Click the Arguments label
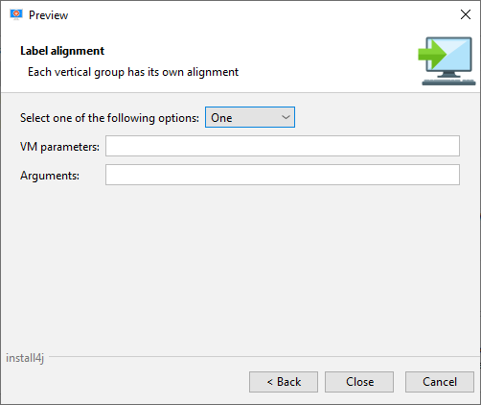 (x=50, y=176)
